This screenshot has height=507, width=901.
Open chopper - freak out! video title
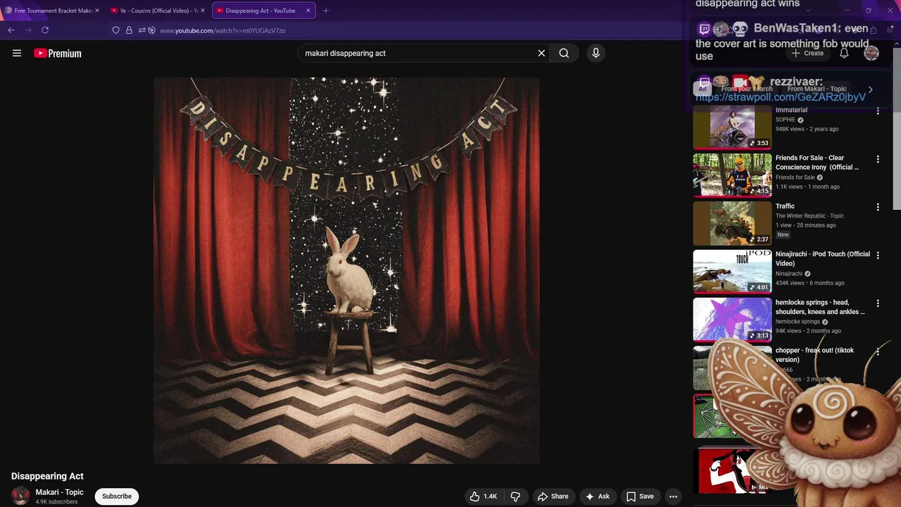pyautogui.click(x=814, y=355)
